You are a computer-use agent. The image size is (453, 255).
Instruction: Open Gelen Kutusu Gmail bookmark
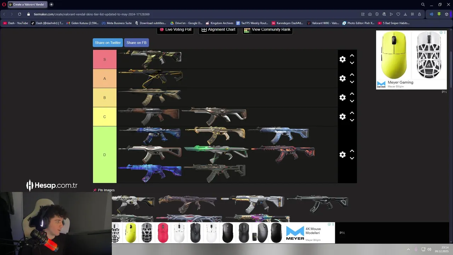pos(82,23)
